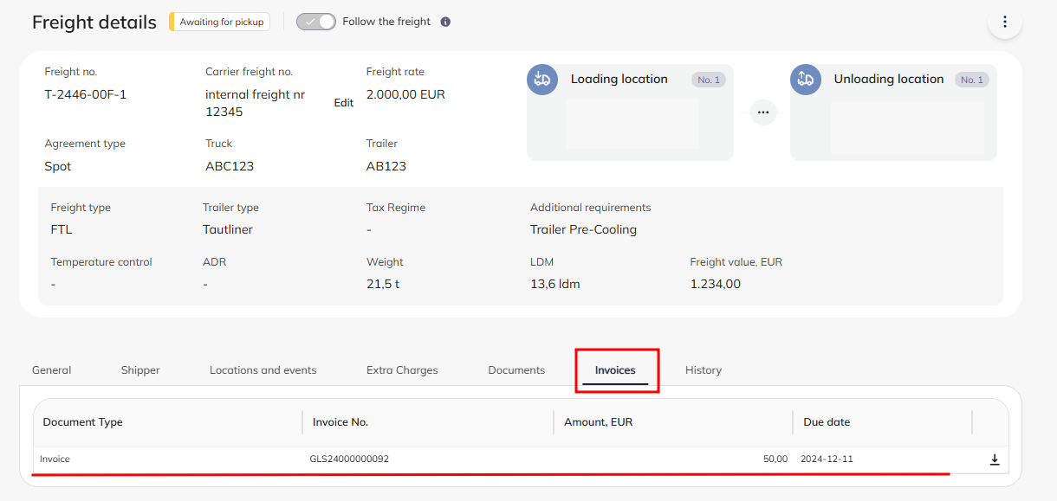Select the Invoices tab
This screenshot has width=1057, height=501.
[615, 370]
